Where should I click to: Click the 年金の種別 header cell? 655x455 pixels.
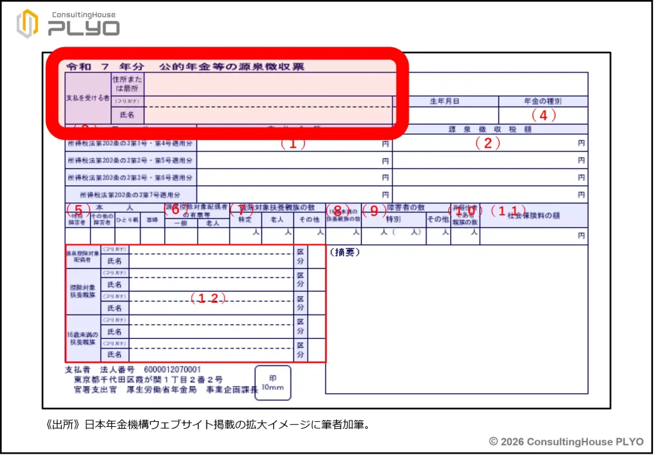[543, 101]
